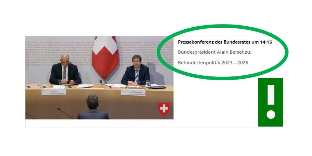Select the Bundespräsident Alain Berset zu text
The width and height of the screenshot is (312, 156).
(215, 52)
